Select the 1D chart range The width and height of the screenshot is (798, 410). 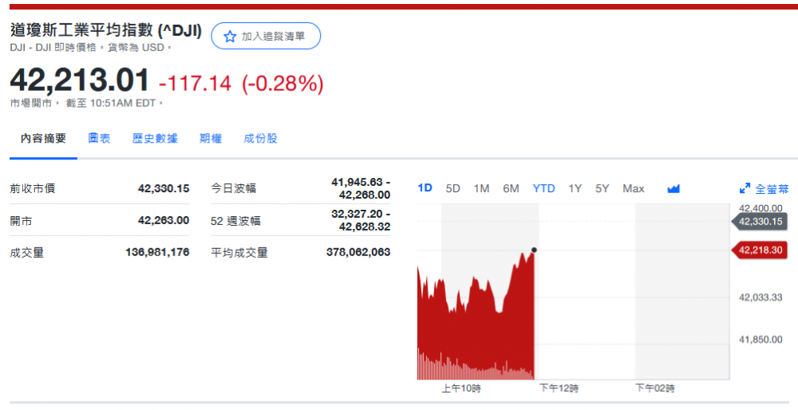tap(425, 189)
